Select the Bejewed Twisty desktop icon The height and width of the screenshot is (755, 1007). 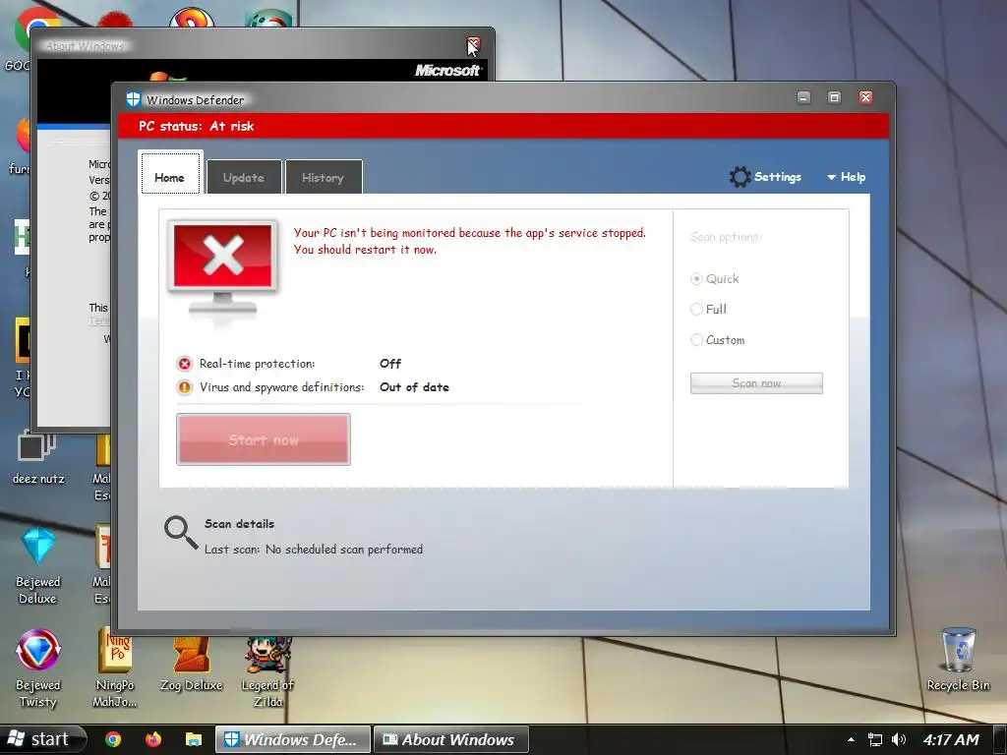pyautogui.click(x=38, y=668)
